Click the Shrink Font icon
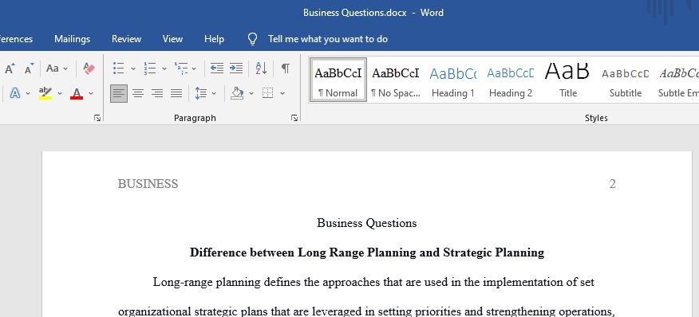Screen dimensions: 699x317 (29, 68)
